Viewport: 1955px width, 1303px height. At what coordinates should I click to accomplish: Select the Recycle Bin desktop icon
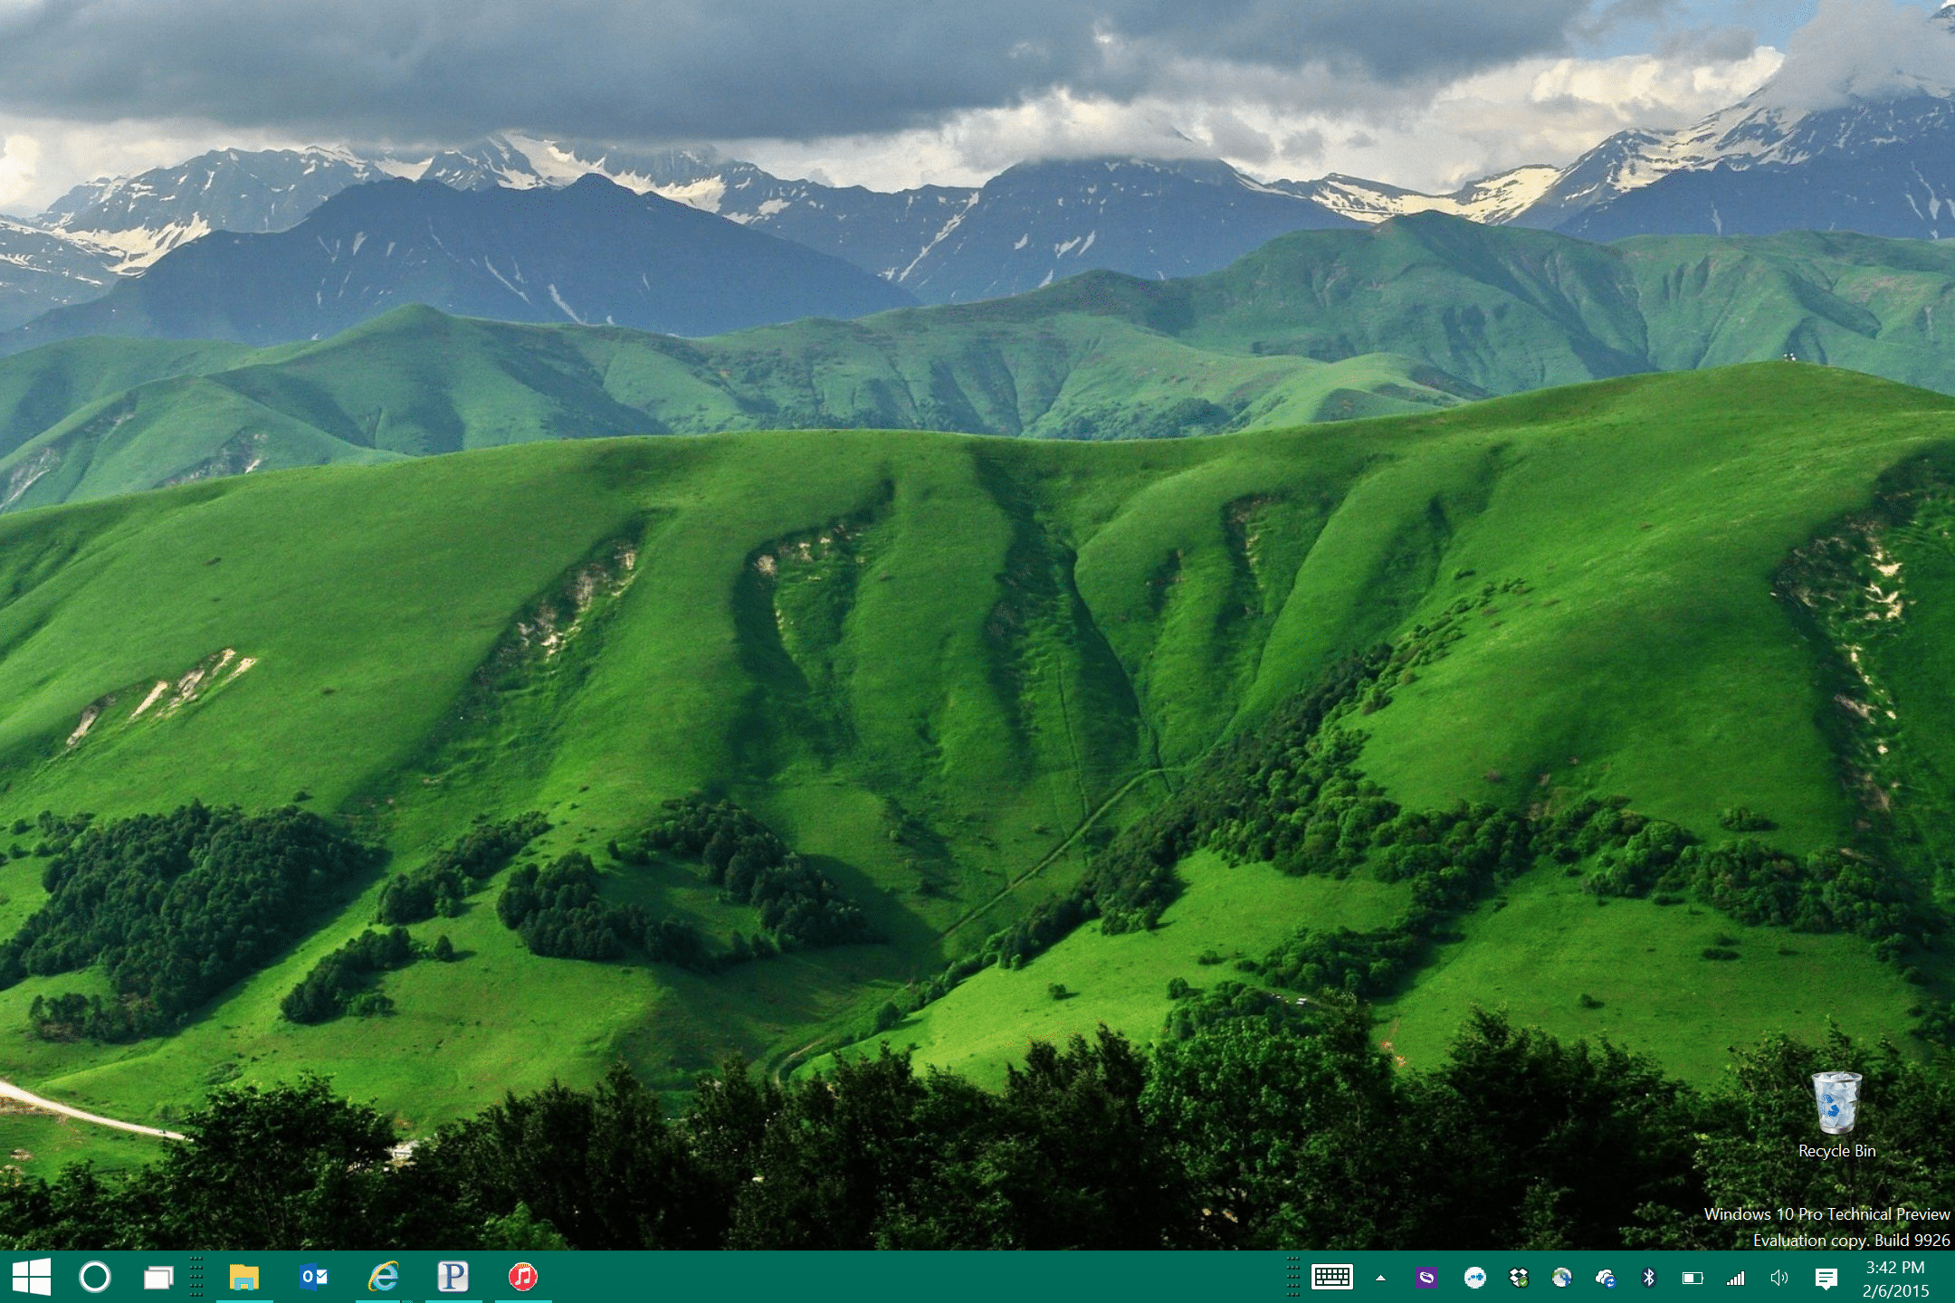(x=1836, y=1104)
